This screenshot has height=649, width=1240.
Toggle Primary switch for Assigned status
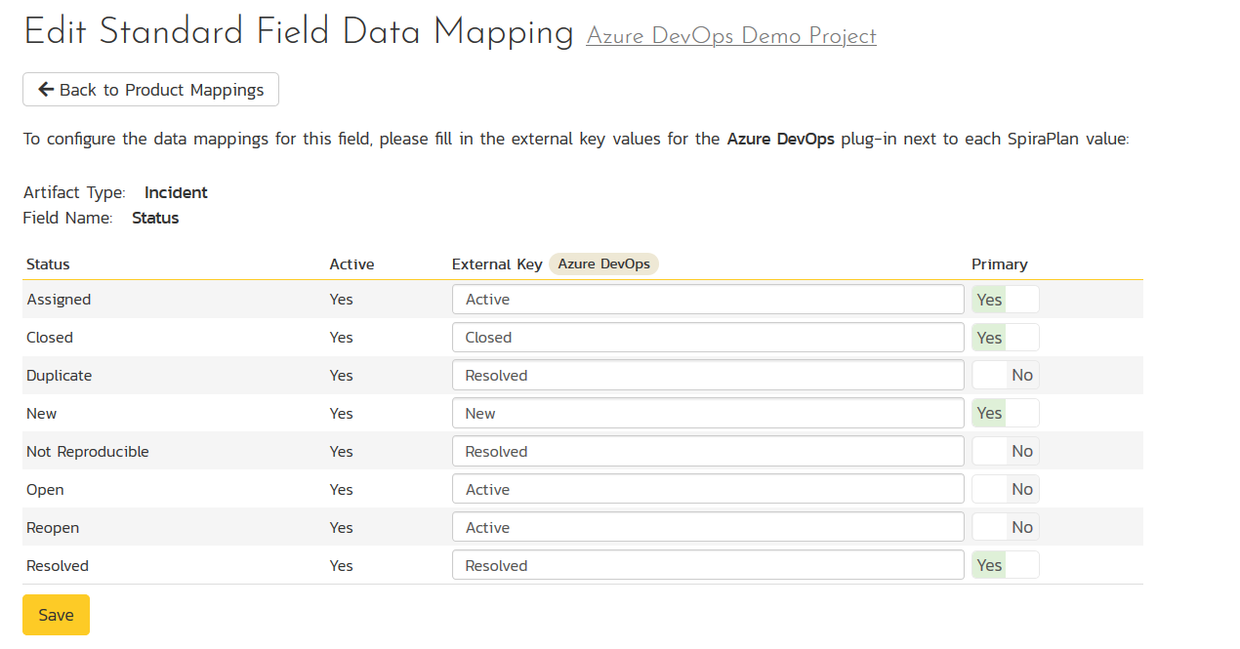tap(1005, 300)
